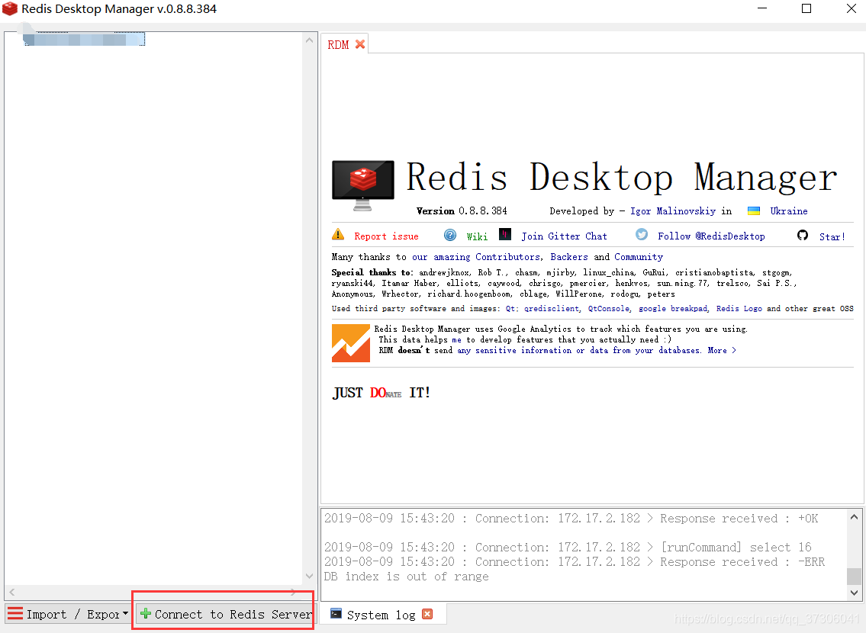Click log line 'DB index is out of range'
This screenshot has height=633, width=866.
(406, 576)
